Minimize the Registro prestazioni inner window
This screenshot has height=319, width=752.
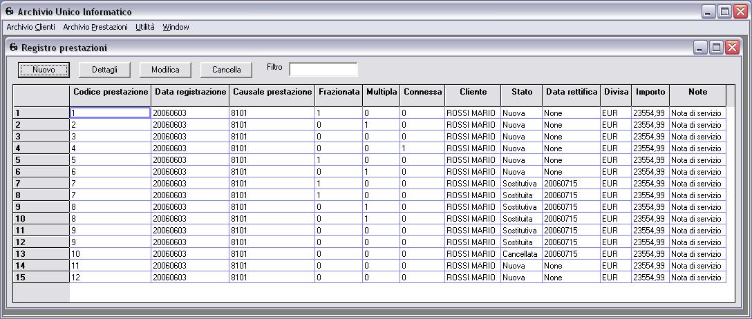(702, 48)
